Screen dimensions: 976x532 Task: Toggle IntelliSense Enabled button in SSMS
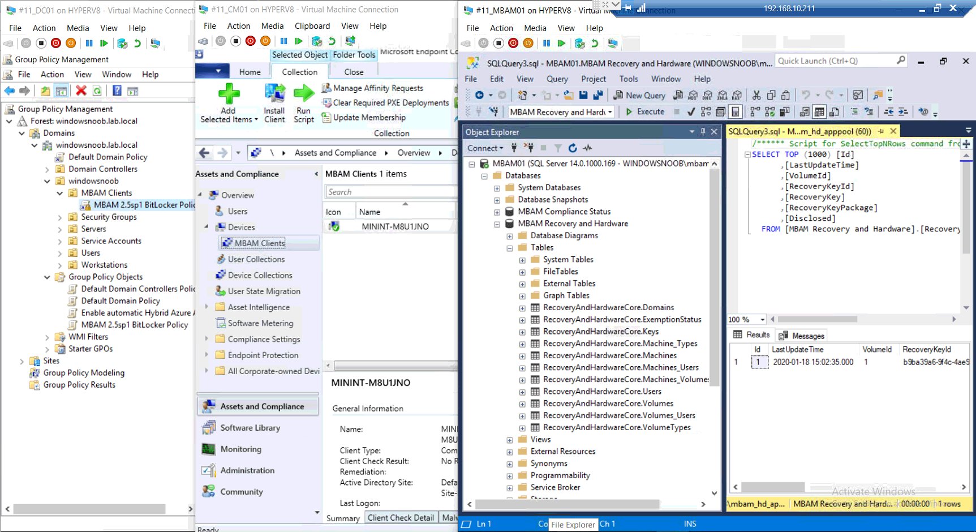pos(735,112)
